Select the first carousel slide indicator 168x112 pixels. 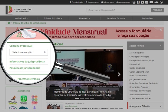[x=77, y=98]
